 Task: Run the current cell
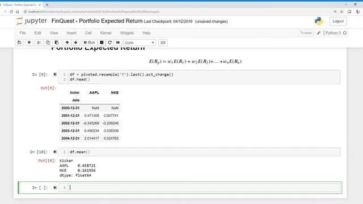tap(89, 42)
